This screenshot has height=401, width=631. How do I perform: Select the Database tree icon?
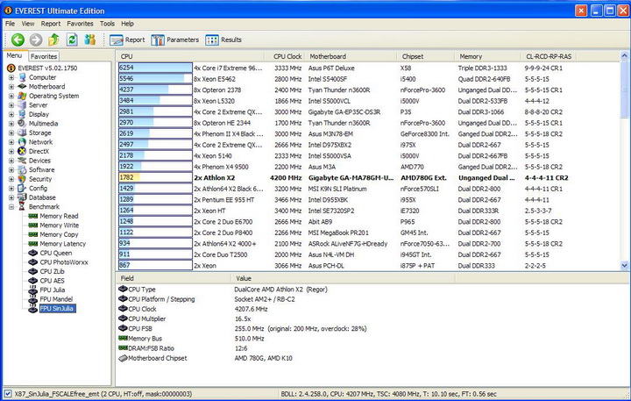pyautogui.click(x=23, y=197)
